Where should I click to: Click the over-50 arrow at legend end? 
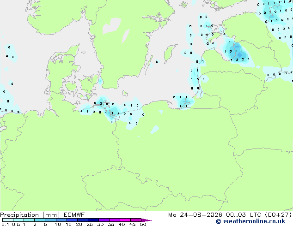pyautogui.click(x=146, y=220)
